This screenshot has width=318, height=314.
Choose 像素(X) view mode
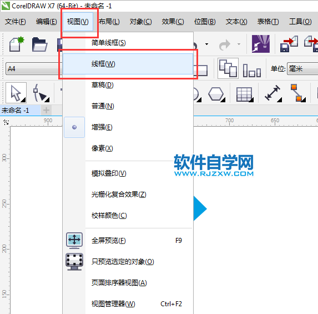tap(128, 148)
